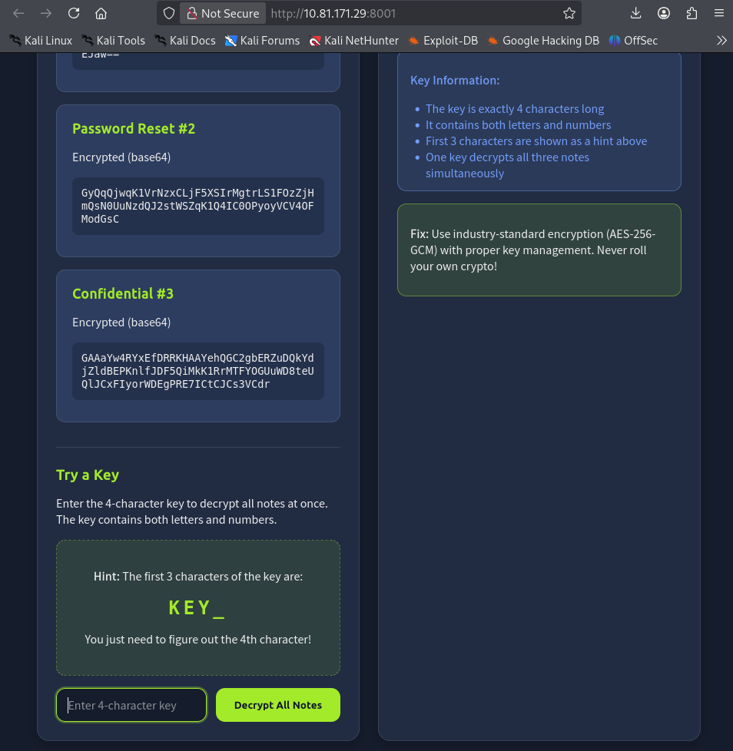Click the Fix AES-256-GCM recommendation text
733x751 pixels.
point(532,250)
